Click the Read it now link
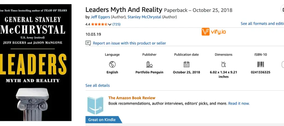 (x=239, y=103)
